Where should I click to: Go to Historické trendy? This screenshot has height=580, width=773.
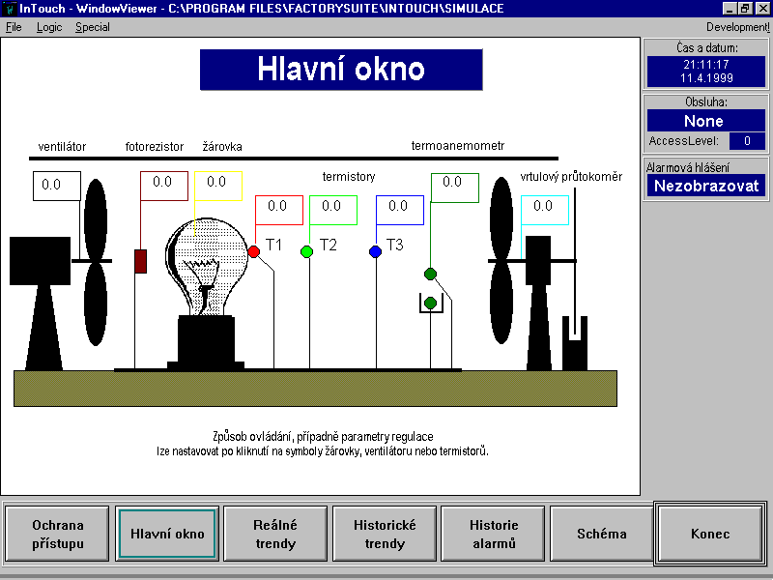(385, 534)
